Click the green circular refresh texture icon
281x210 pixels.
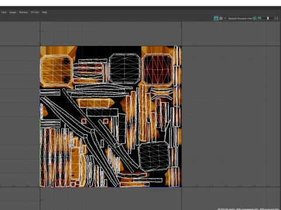point(255,18)
